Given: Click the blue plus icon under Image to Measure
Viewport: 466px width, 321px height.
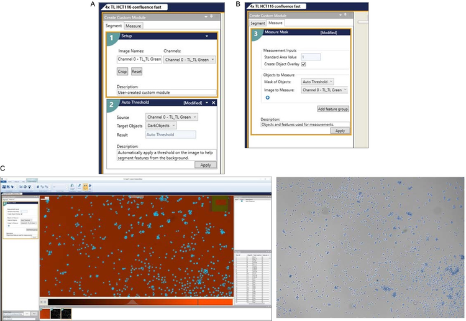Looking at the screenshot, I should (267, 98).
